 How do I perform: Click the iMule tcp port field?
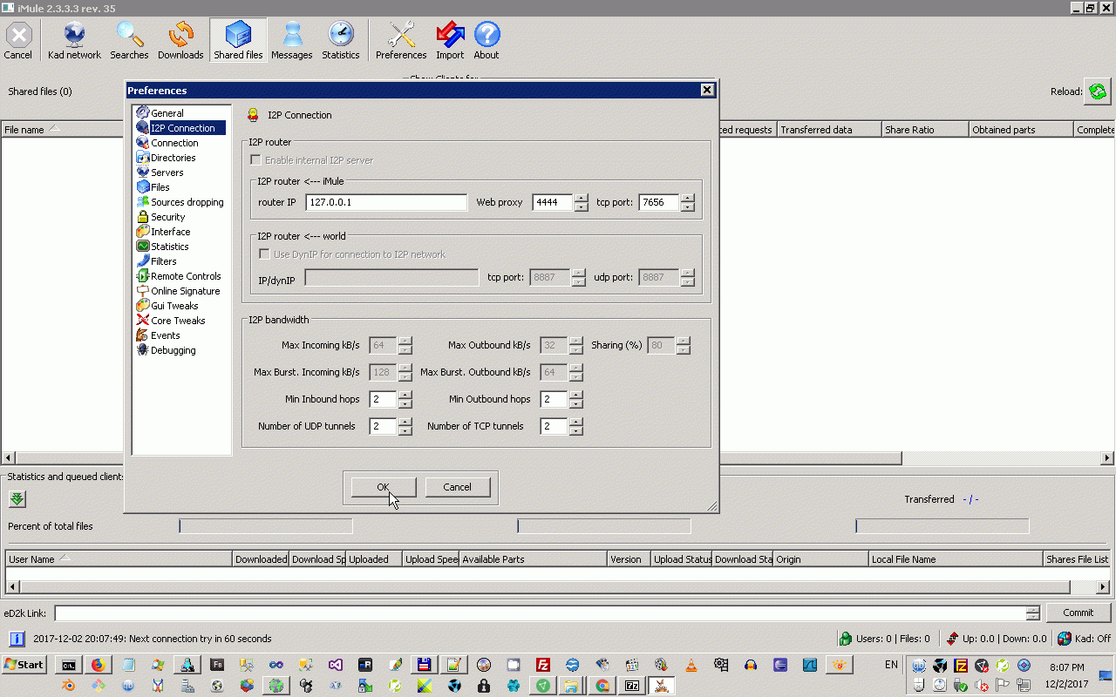point(658,202)
